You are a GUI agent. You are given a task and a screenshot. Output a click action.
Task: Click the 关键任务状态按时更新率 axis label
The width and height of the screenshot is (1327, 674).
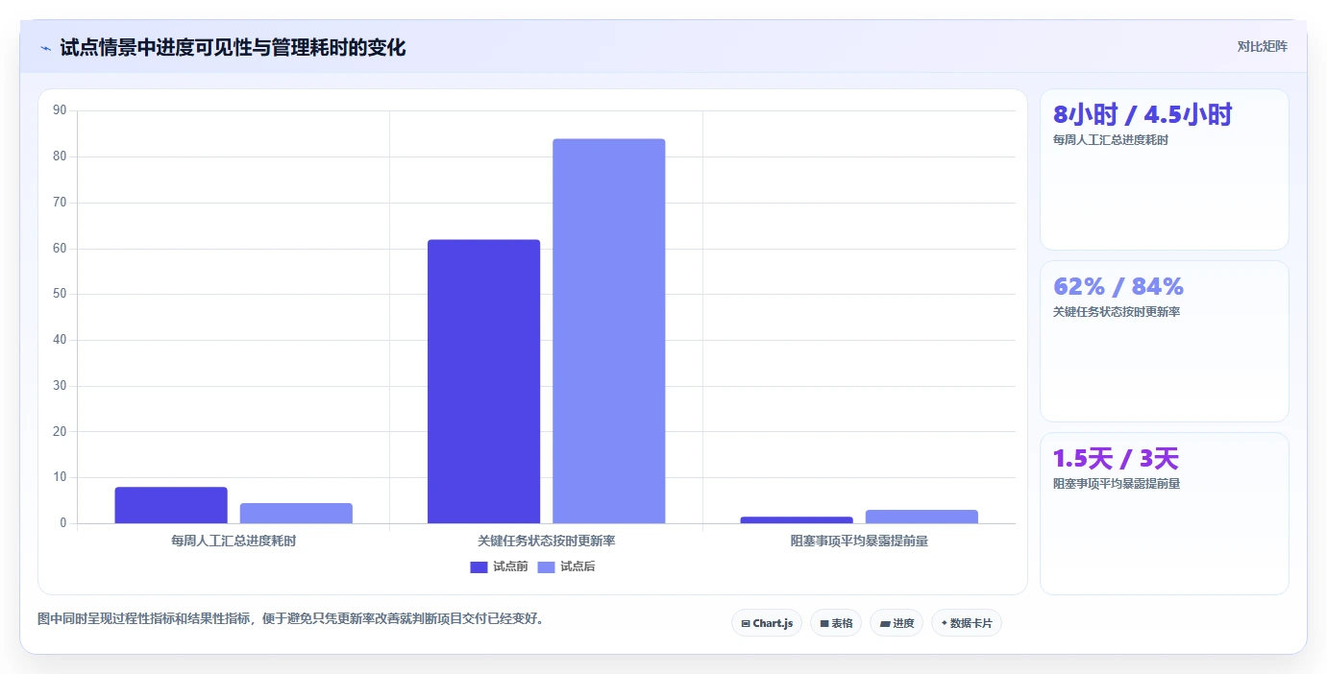[x=546, y=541]
